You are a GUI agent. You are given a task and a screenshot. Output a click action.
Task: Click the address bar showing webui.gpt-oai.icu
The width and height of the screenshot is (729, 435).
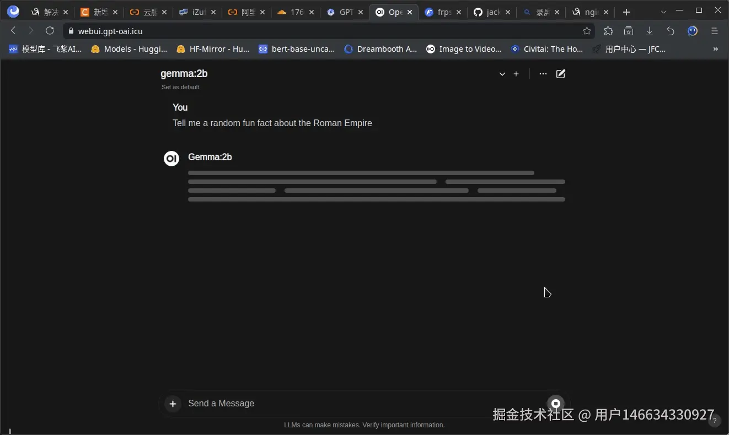click(x=328, y=31)
